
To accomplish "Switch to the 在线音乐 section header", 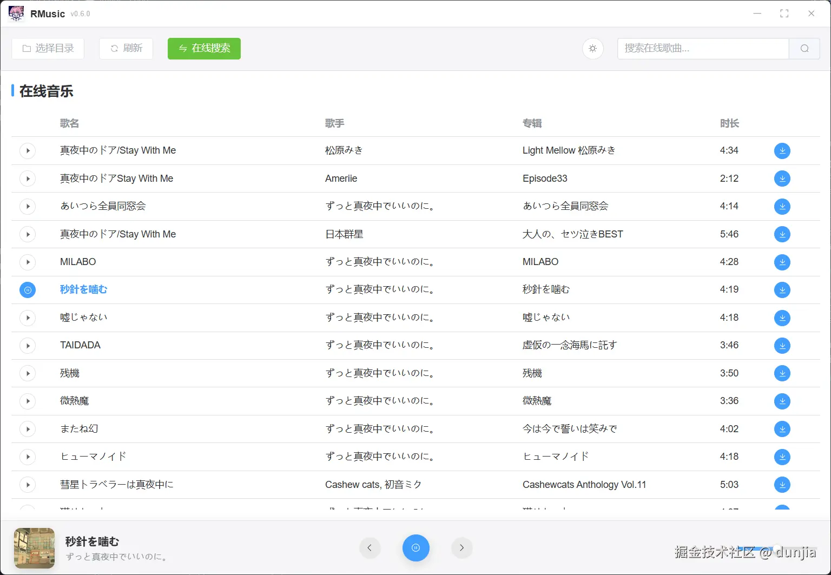I will 46,91.
